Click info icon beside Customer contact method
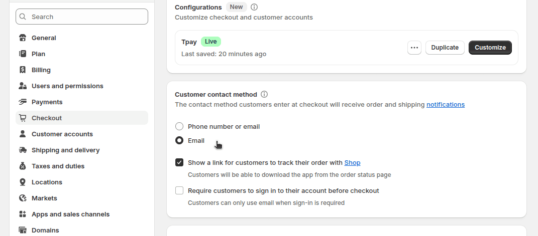 264,94
